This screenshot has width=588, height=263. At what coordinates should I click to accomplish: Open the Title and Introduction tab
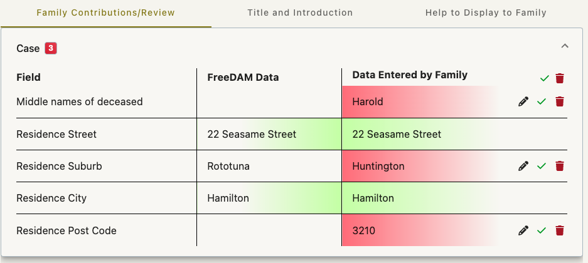(x=300, y=13)
